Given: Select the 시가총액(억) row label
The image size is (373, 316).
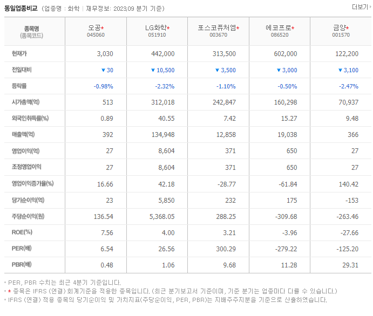Looking at the screenshot, I should (26, 102).
